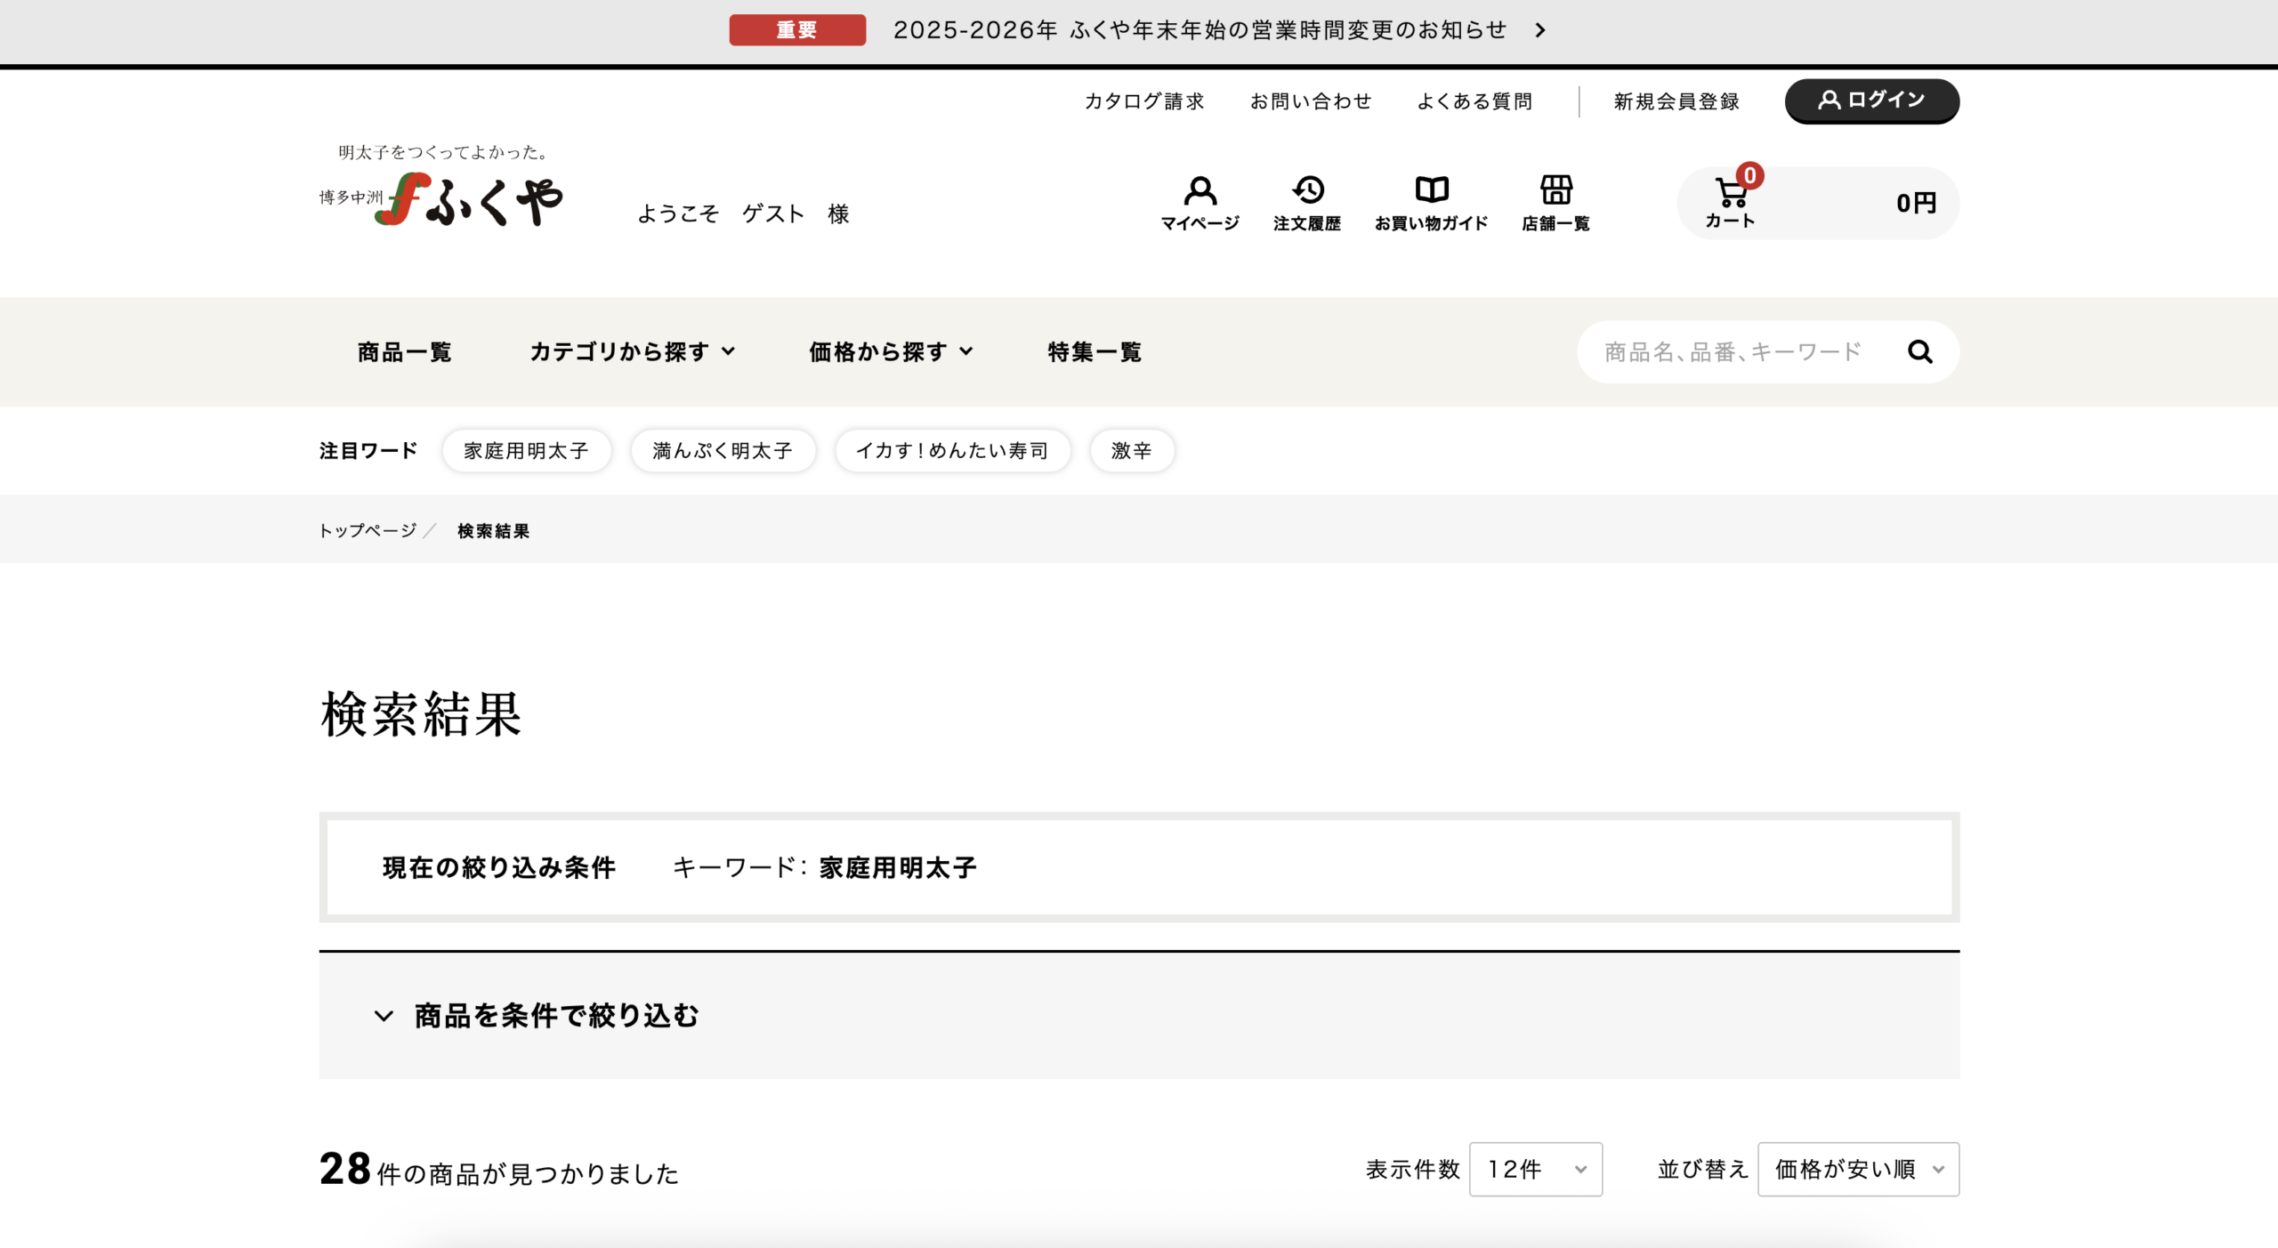Expand 商品を条件で絞り込む filter panel

click(x=537, y=1015)
